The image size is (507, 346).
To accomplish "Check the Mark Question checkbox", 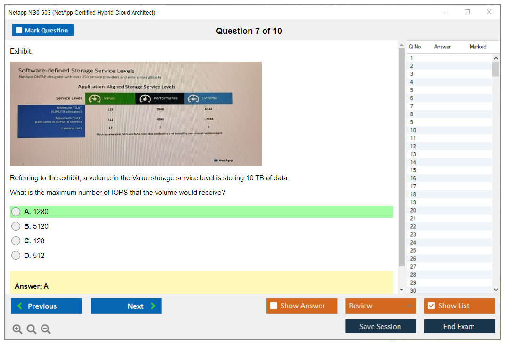I will coord(19,30).
